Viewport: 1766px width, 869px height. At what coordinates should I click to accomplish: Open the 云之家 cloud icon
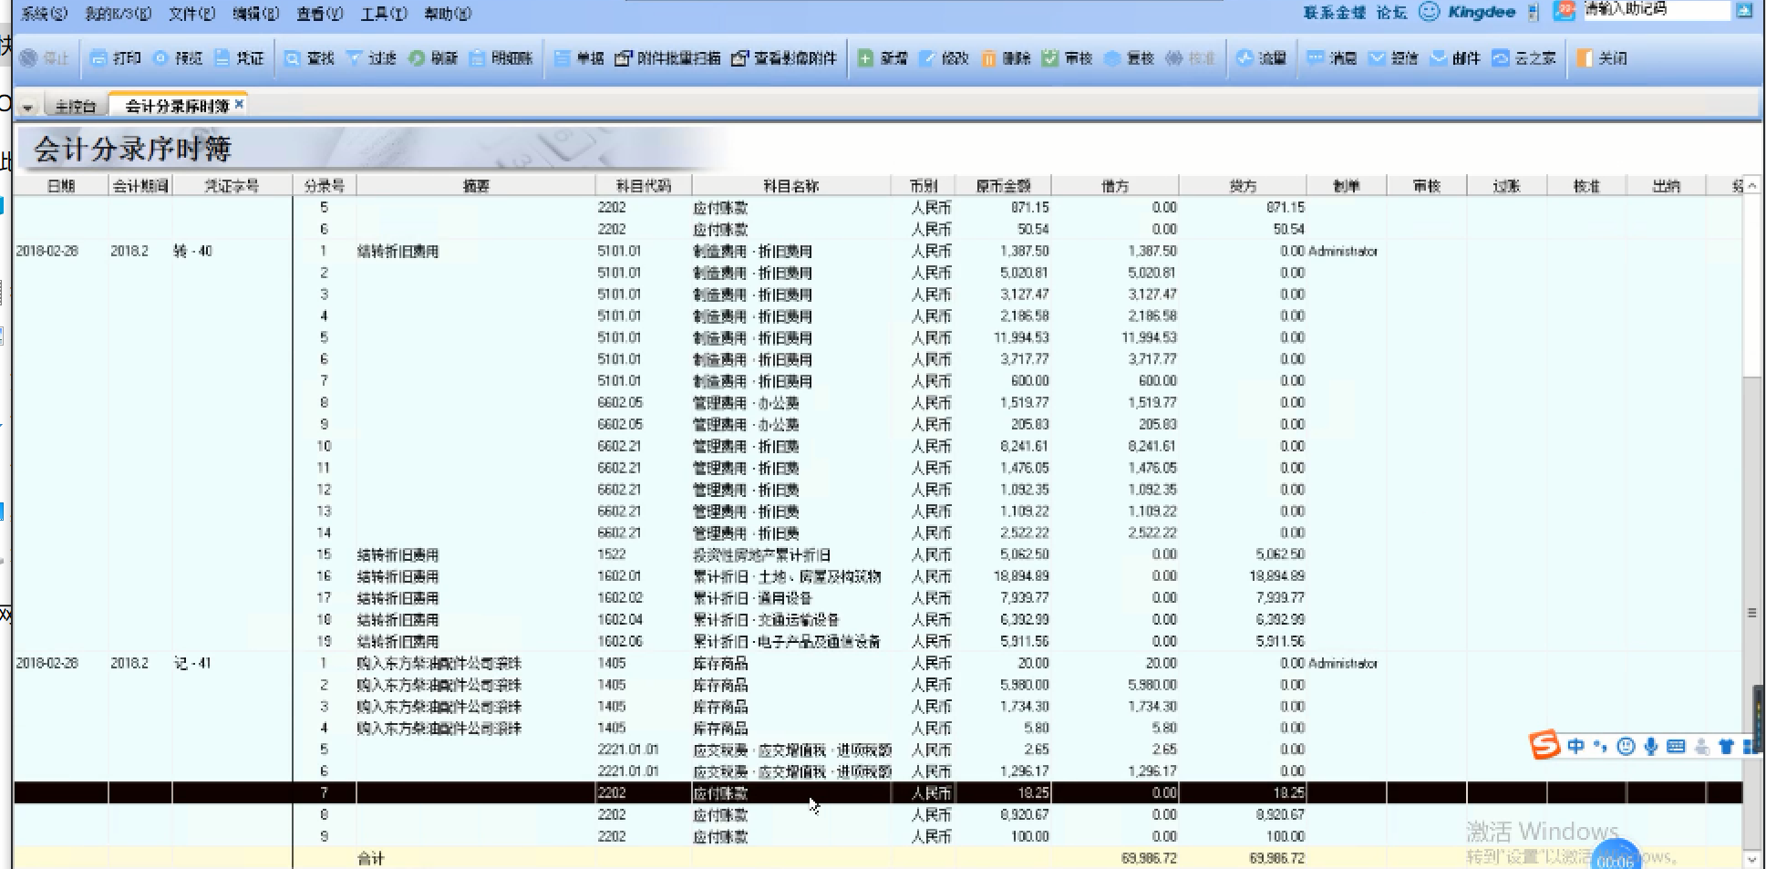[1500, 58]
